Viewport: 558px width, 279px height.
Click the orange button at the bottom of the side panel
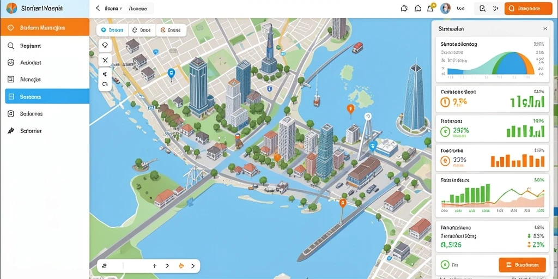[522, 265]
